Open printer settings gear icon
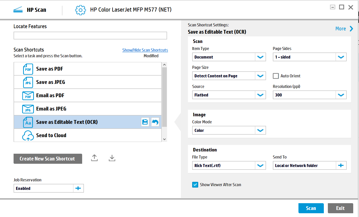Screen dimensions: 359x217 pos(80,10)
